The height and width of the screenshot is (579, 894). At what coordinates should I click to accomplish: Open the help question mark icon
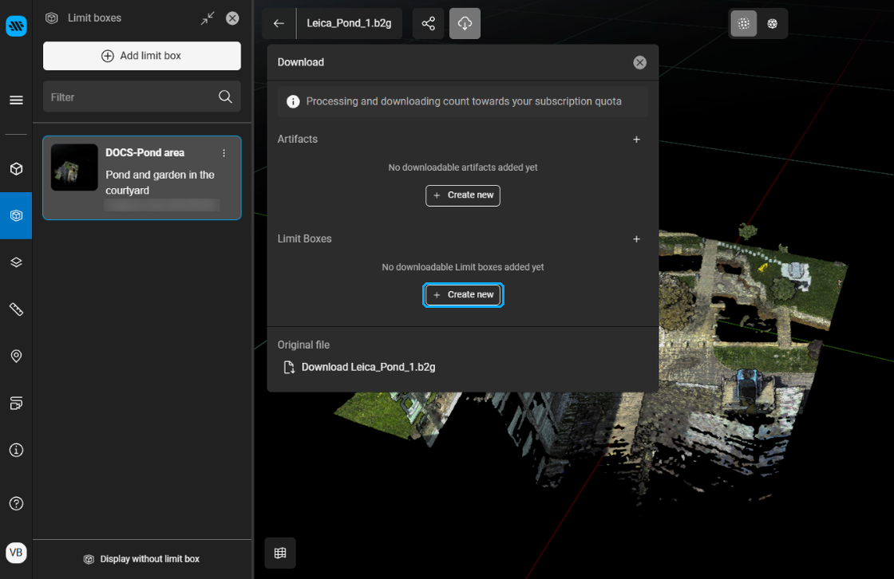16,503
